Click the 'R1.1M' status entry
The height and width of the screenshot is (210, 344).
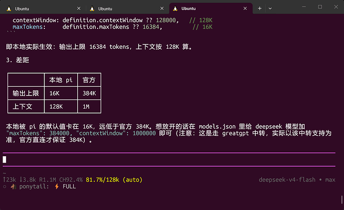pos(47,180)
